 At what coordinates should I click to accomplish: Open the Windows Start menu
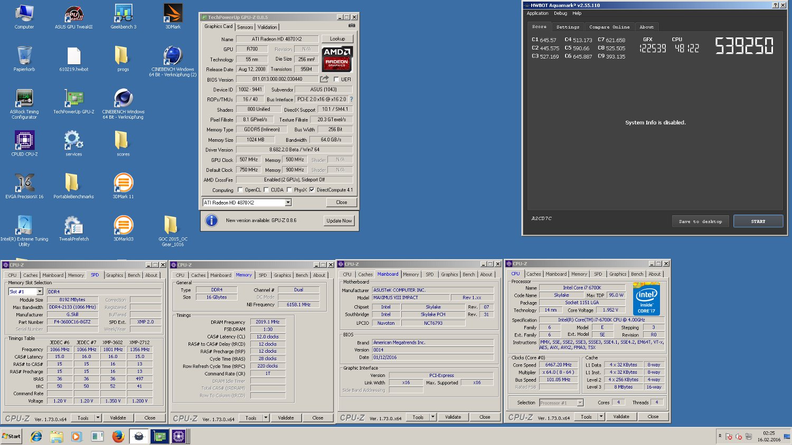point(11,436)
